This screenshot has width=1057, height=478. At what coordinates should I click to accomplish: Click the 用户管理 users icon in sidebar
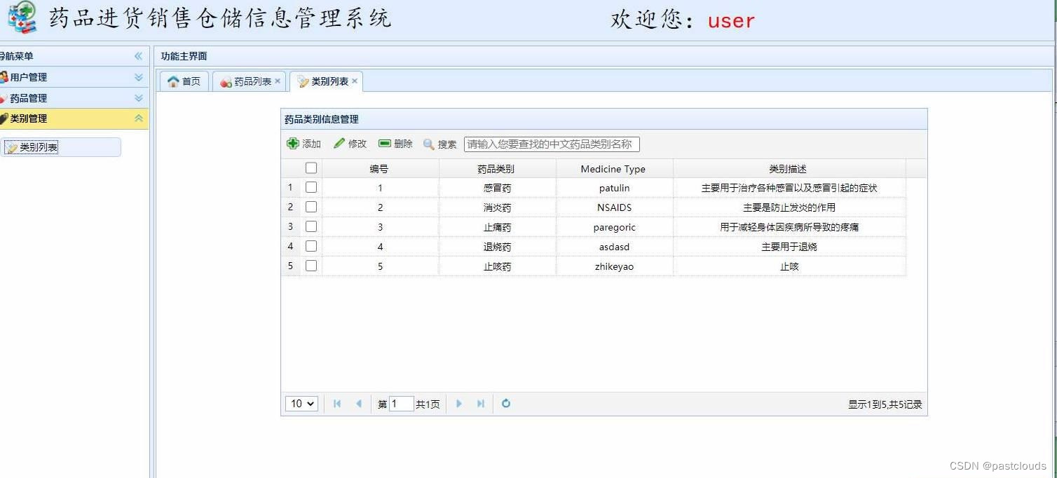click(x=4, y=77)
